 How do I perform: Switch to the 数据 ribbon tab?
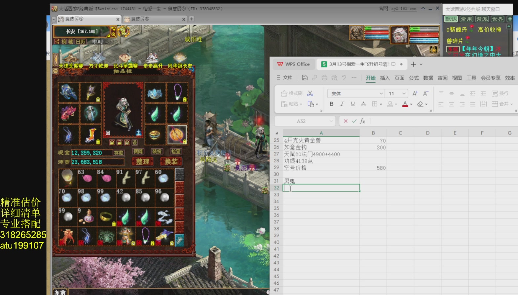(x=428, y=78)
